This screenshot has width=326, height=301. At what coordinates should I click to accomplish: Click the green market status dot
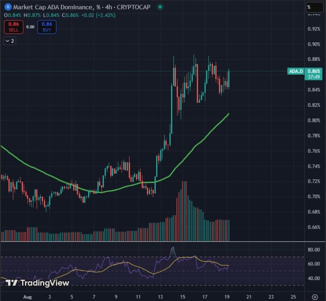(160, 7)
